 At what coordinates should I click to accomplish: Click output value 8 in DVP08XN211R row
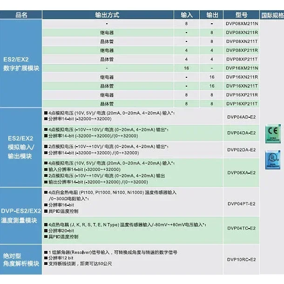point(212,33)
